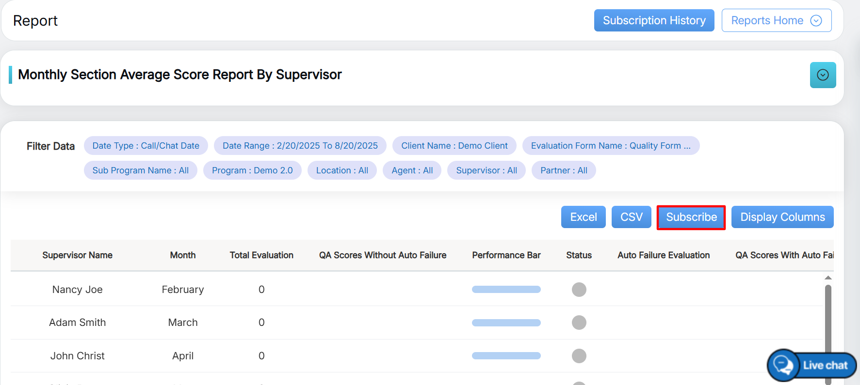Select the Date Range filter chip

click(x=300, y=146)
